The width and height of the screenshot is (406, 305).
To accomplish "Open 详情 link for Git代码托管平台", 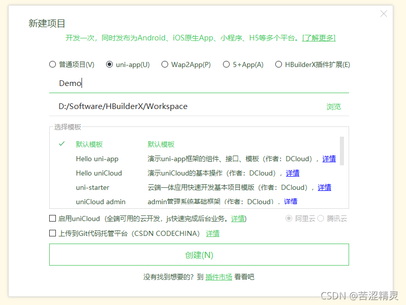I will [213, 233].
